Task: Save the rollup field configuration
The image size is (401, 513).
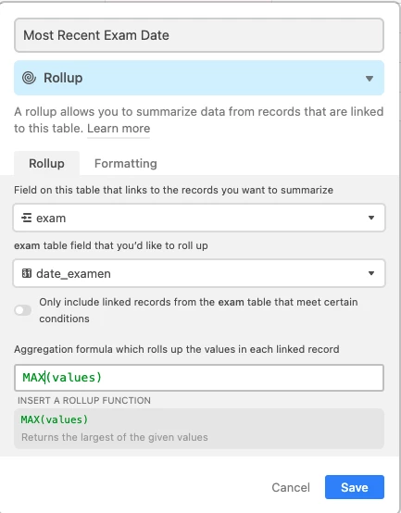Action: (x=355, y=487)
